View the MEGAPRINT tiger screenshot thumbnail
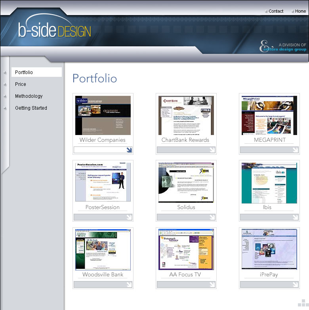Viewport: 309px width, 310px height. [x=269, y=116]
